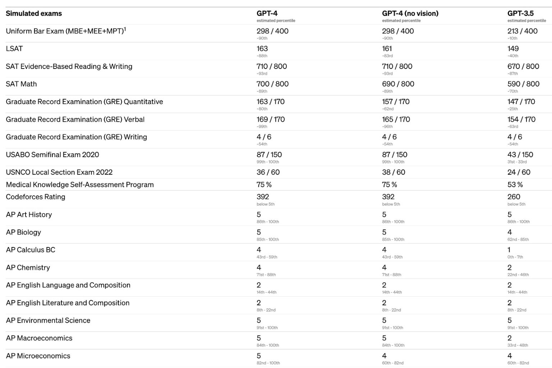This screenshot has height=368, width=552.
Task: Select AP Microeconomics row label
Action: [x=38, y=356]
